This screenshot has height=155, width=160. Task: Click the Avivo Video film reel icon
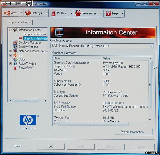point(15,63)
